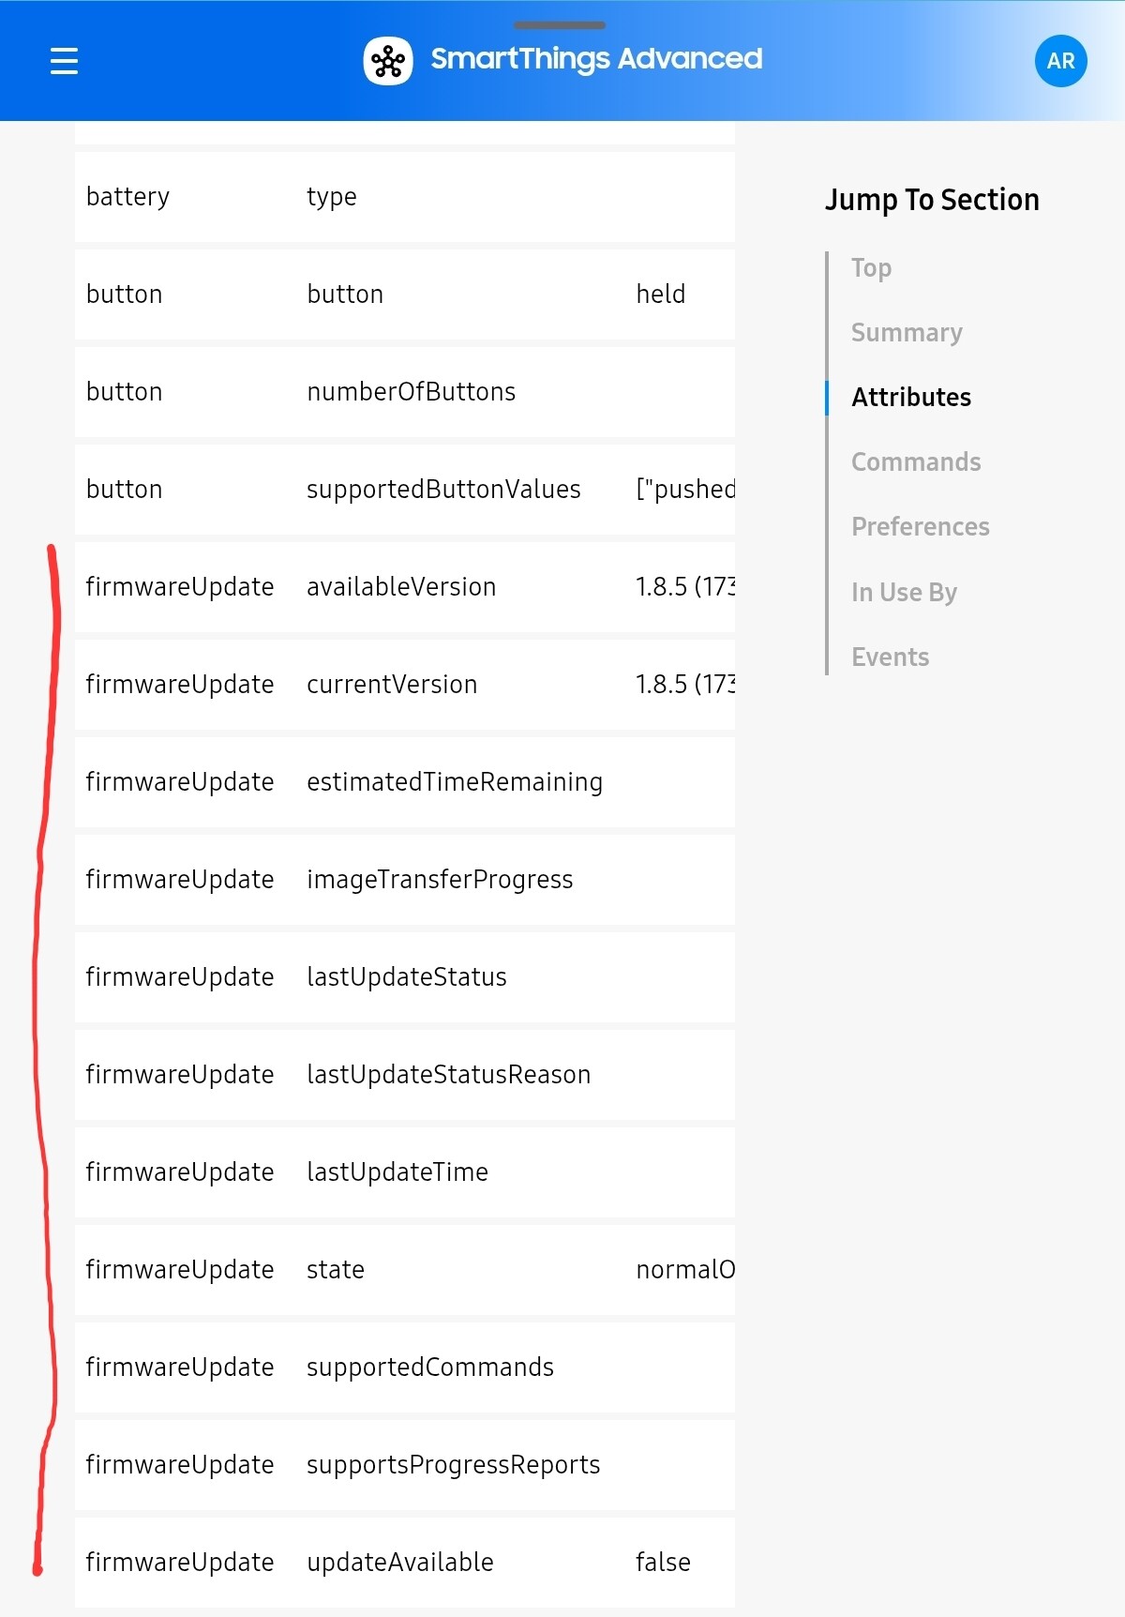Navigate to the Preferences section
This screenshot has height=1617, width=1125.
tap(920, 527)
